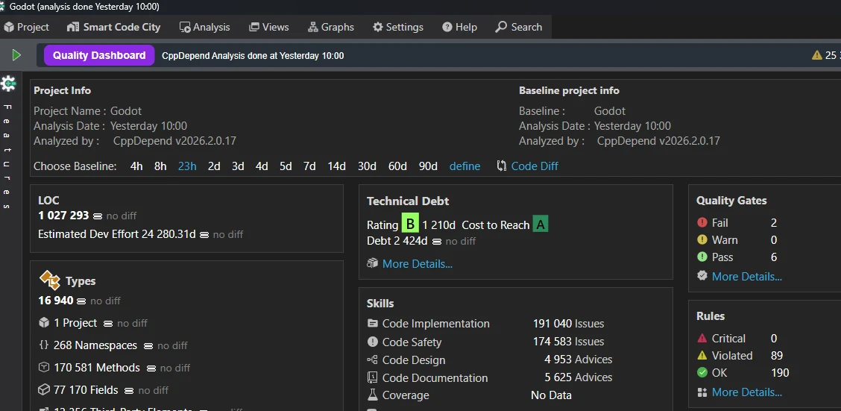Click the badge icon beside Quality Gates More Details
This screenshot has height=411, width=841.
[x=702, y=276]
